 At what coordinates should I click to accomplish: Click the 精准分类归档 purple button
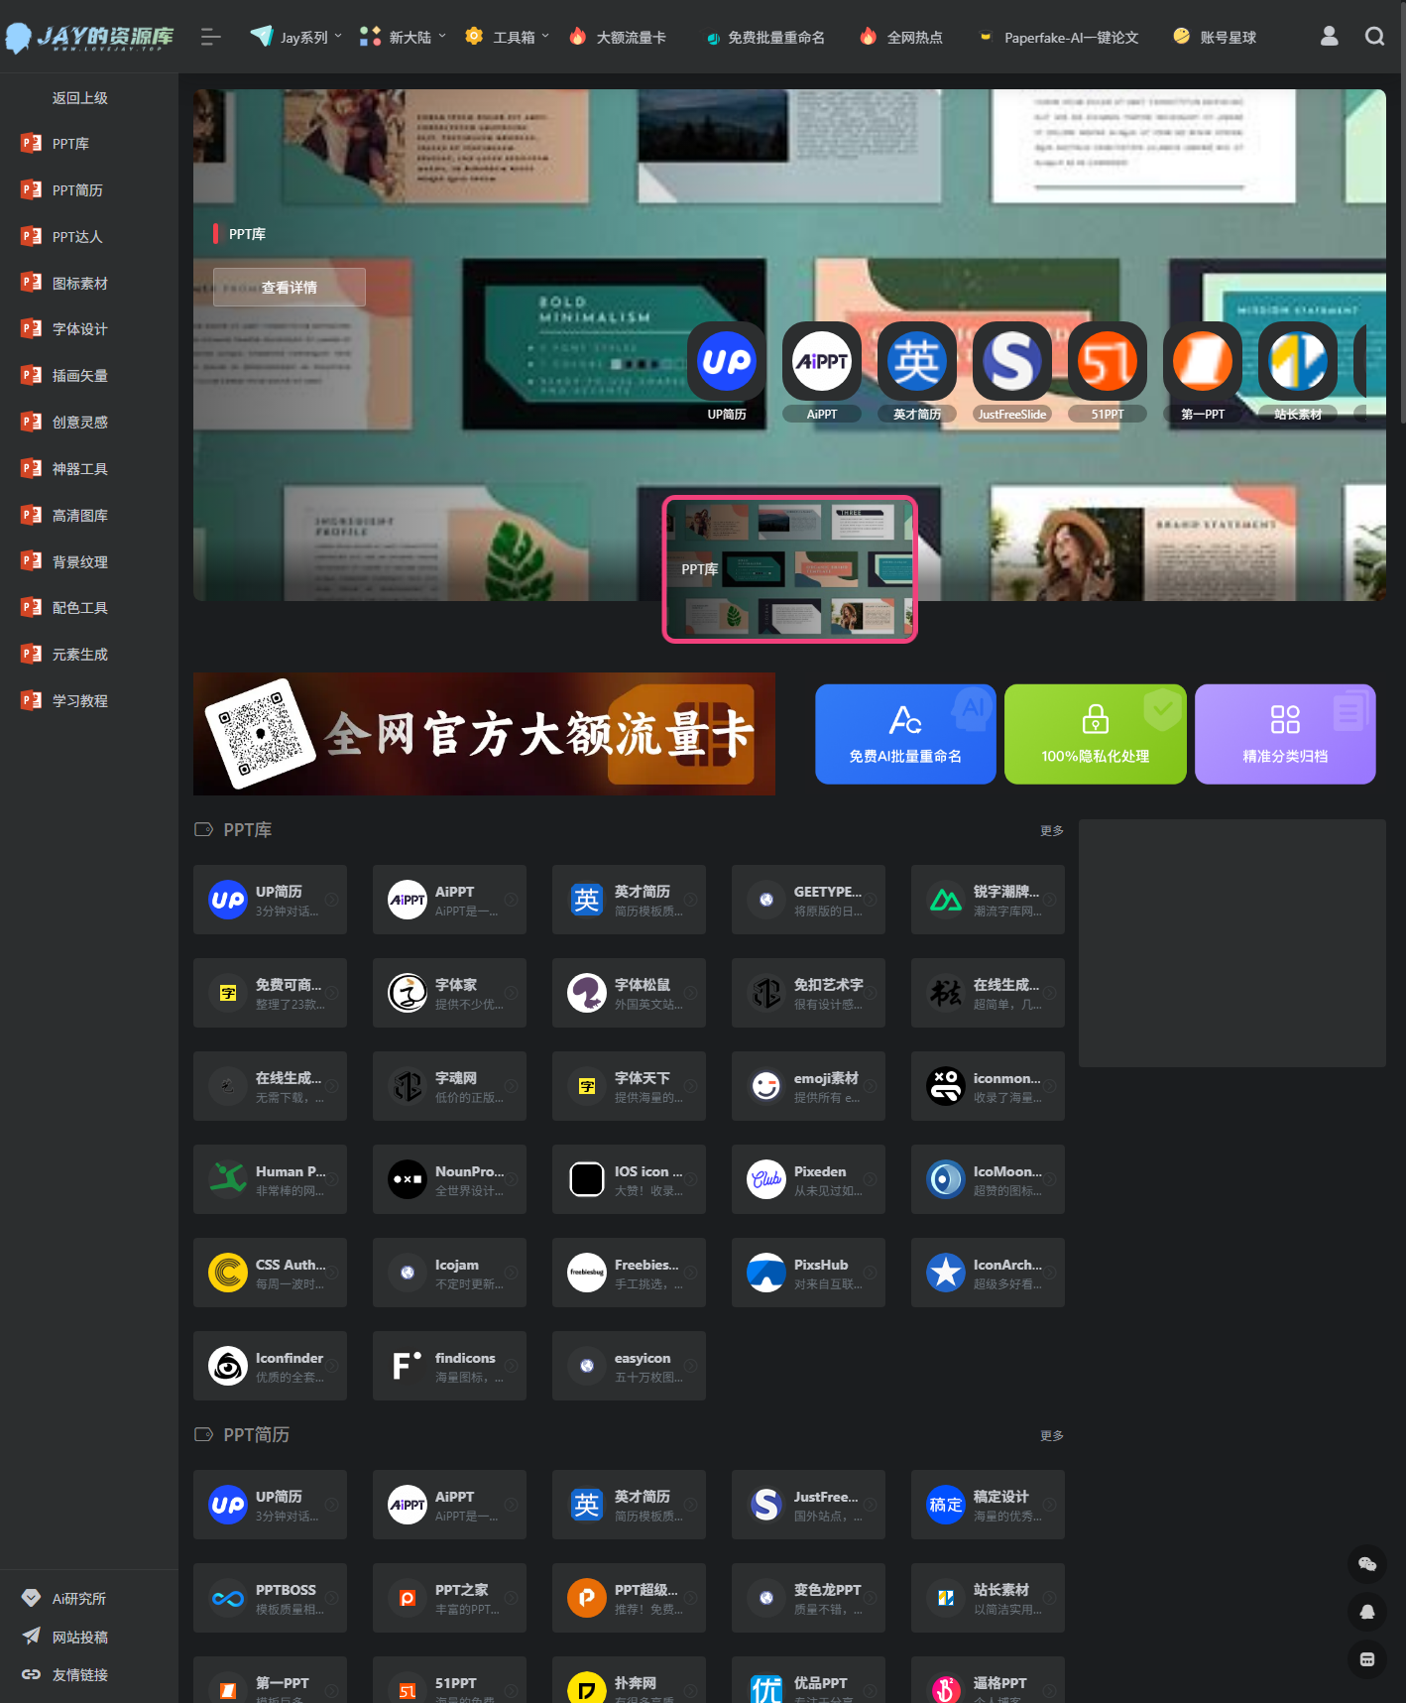(1285, 734)
